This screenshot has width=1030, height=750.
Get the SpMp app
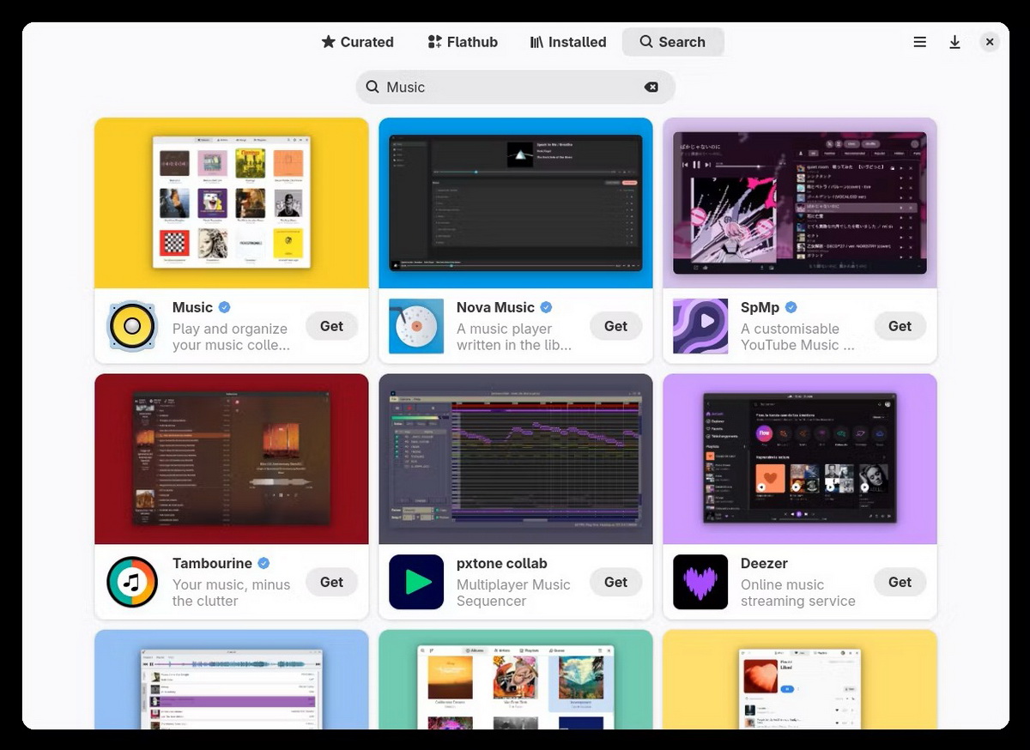pyautogui.click(x=900, y=326)
